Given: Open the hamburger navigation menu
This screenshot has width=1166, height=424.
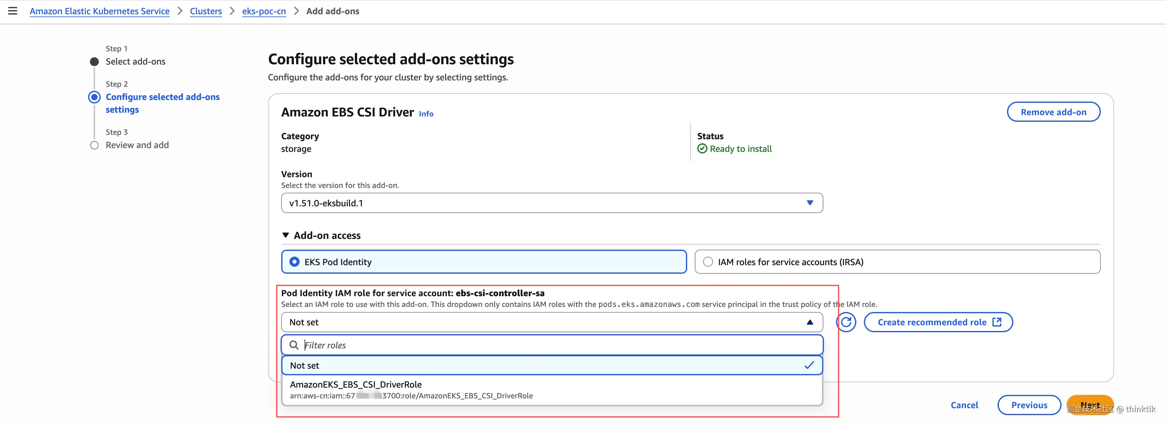Looking at the screenshot, I should (x=13, y=11).
